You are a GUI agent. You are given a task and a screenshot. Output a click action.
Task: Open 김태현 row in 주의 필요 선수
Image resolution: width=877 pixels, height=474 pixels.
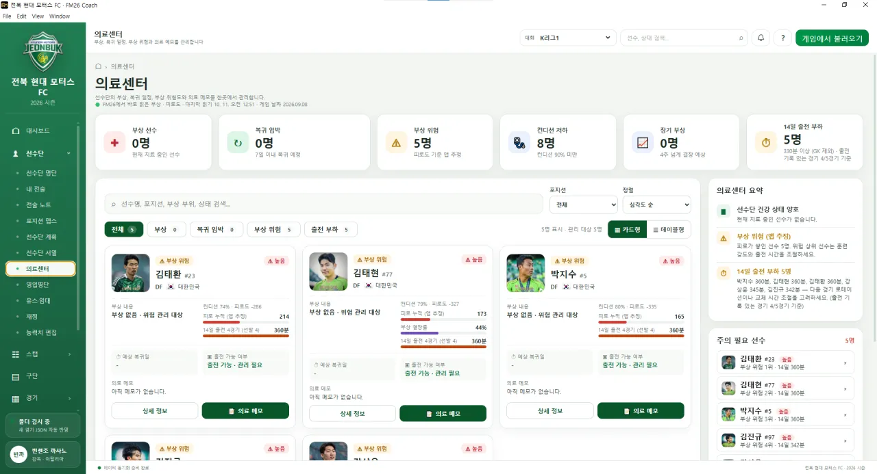(785, 389)
